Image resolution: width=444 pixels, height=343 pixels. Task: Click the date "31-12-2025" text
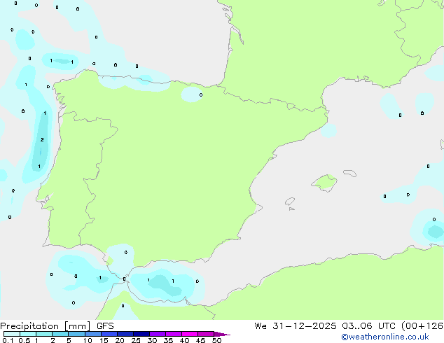[304, 326]
